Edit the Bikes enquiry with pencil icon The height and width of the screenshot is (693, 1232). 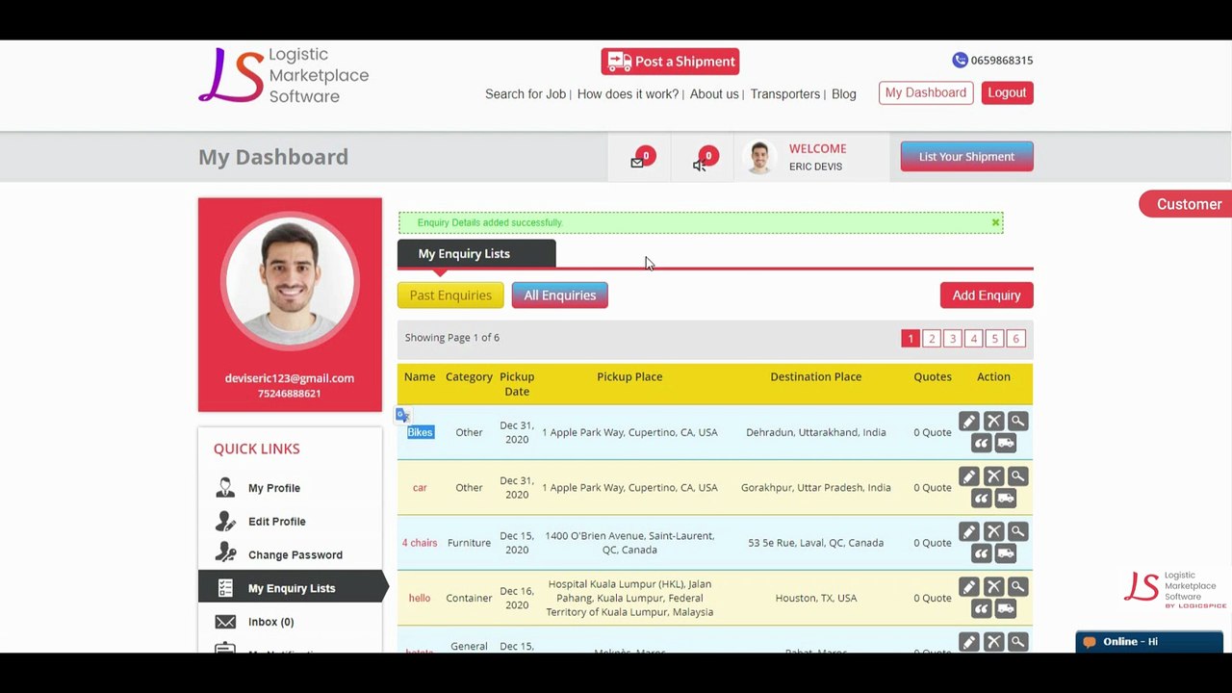pyautogui.click(x=969, y=422)
